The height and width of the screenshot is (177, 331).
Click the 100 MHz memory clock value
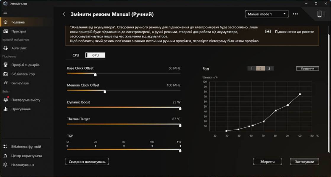tap(174, 85)
